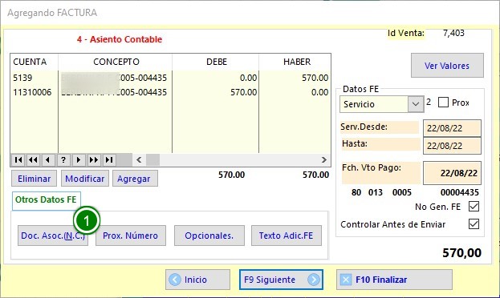Toggle the Controlar Antes de Enviar checkbox

(x=474, y=223)
